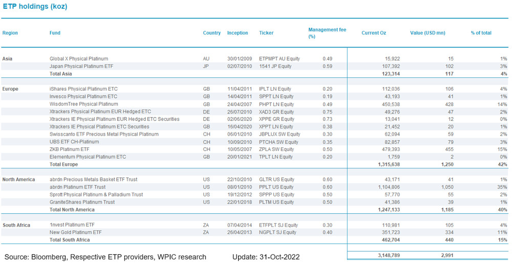Click ticker 'NGPLT SJ Equity'
Screen dimensions: 512x263
point(278,232)
